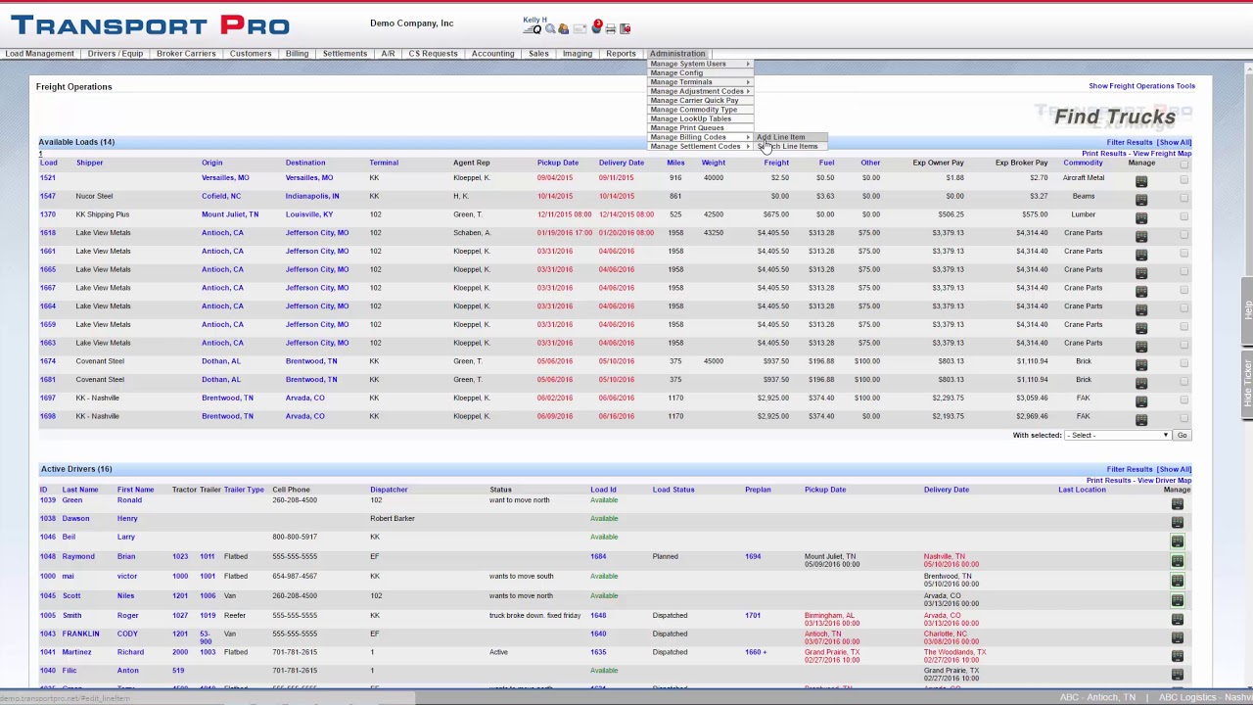
Task: Click View Freight Map link
Action: click(1162, 154)
